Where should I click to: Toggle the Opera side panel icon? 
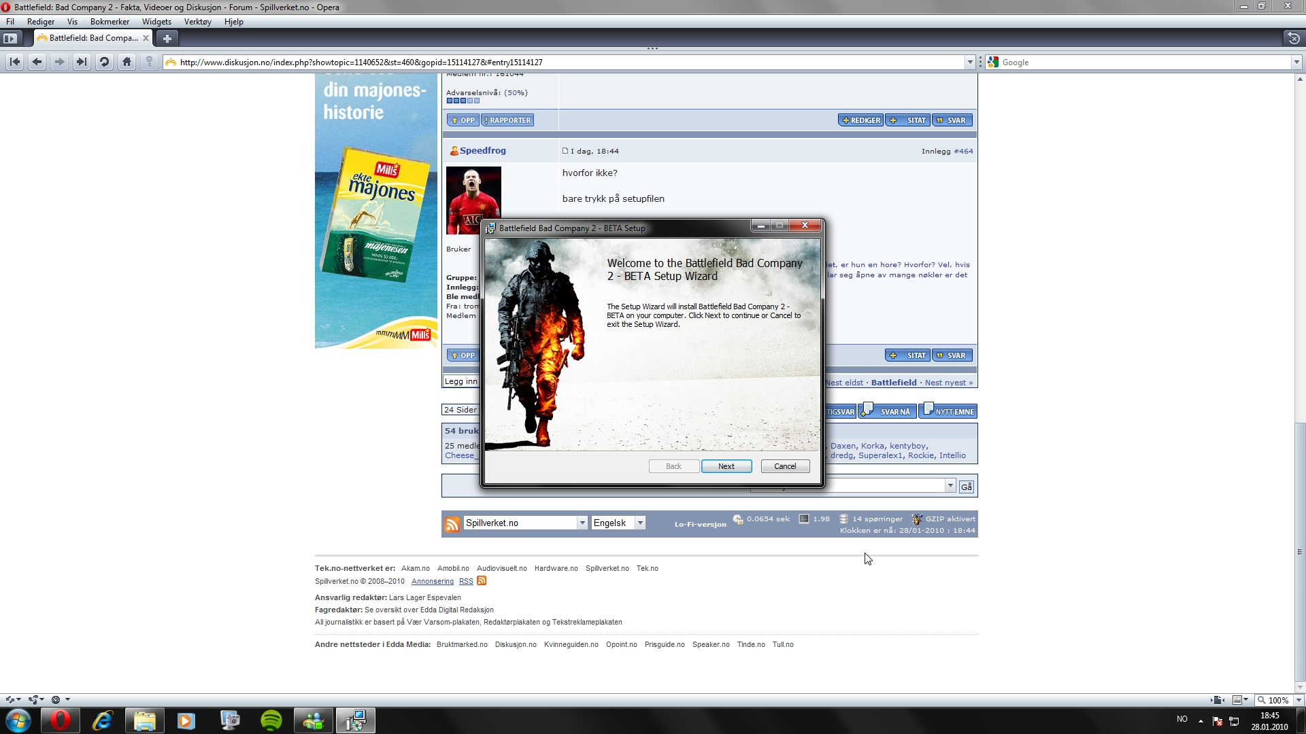tap(10, 38)
